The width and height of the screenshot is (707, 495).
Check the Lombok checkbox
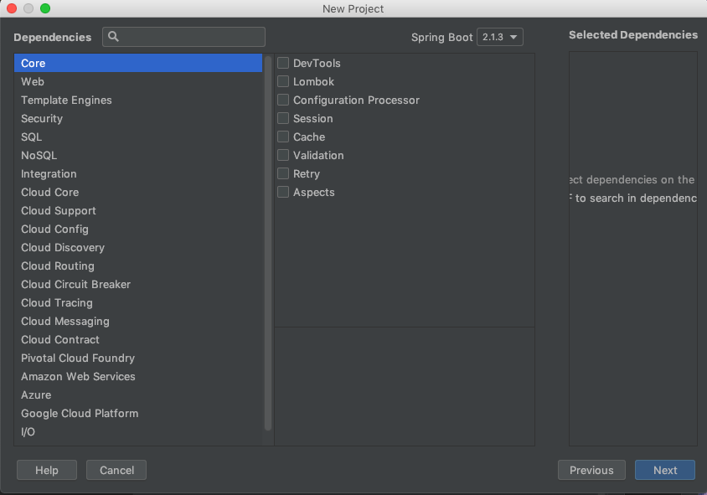(282, 81)
